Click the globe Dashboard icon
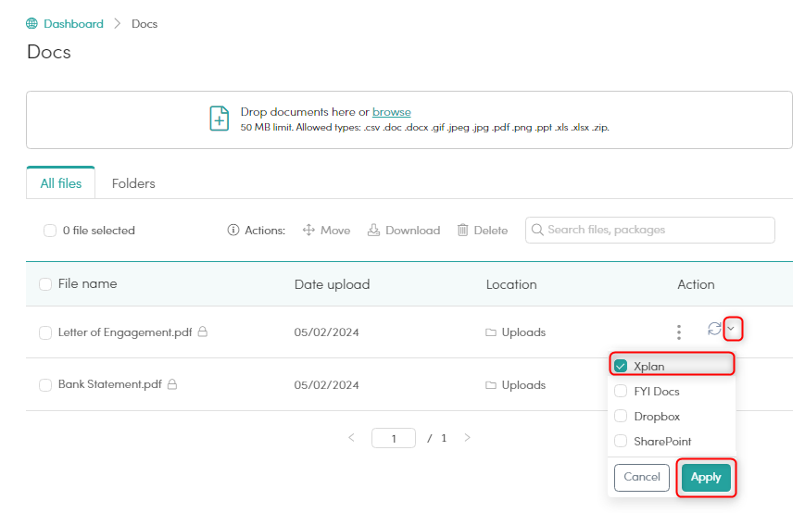The width and height of the screenshot is (805, 513). pyautogui.click(x=32, y=23)
